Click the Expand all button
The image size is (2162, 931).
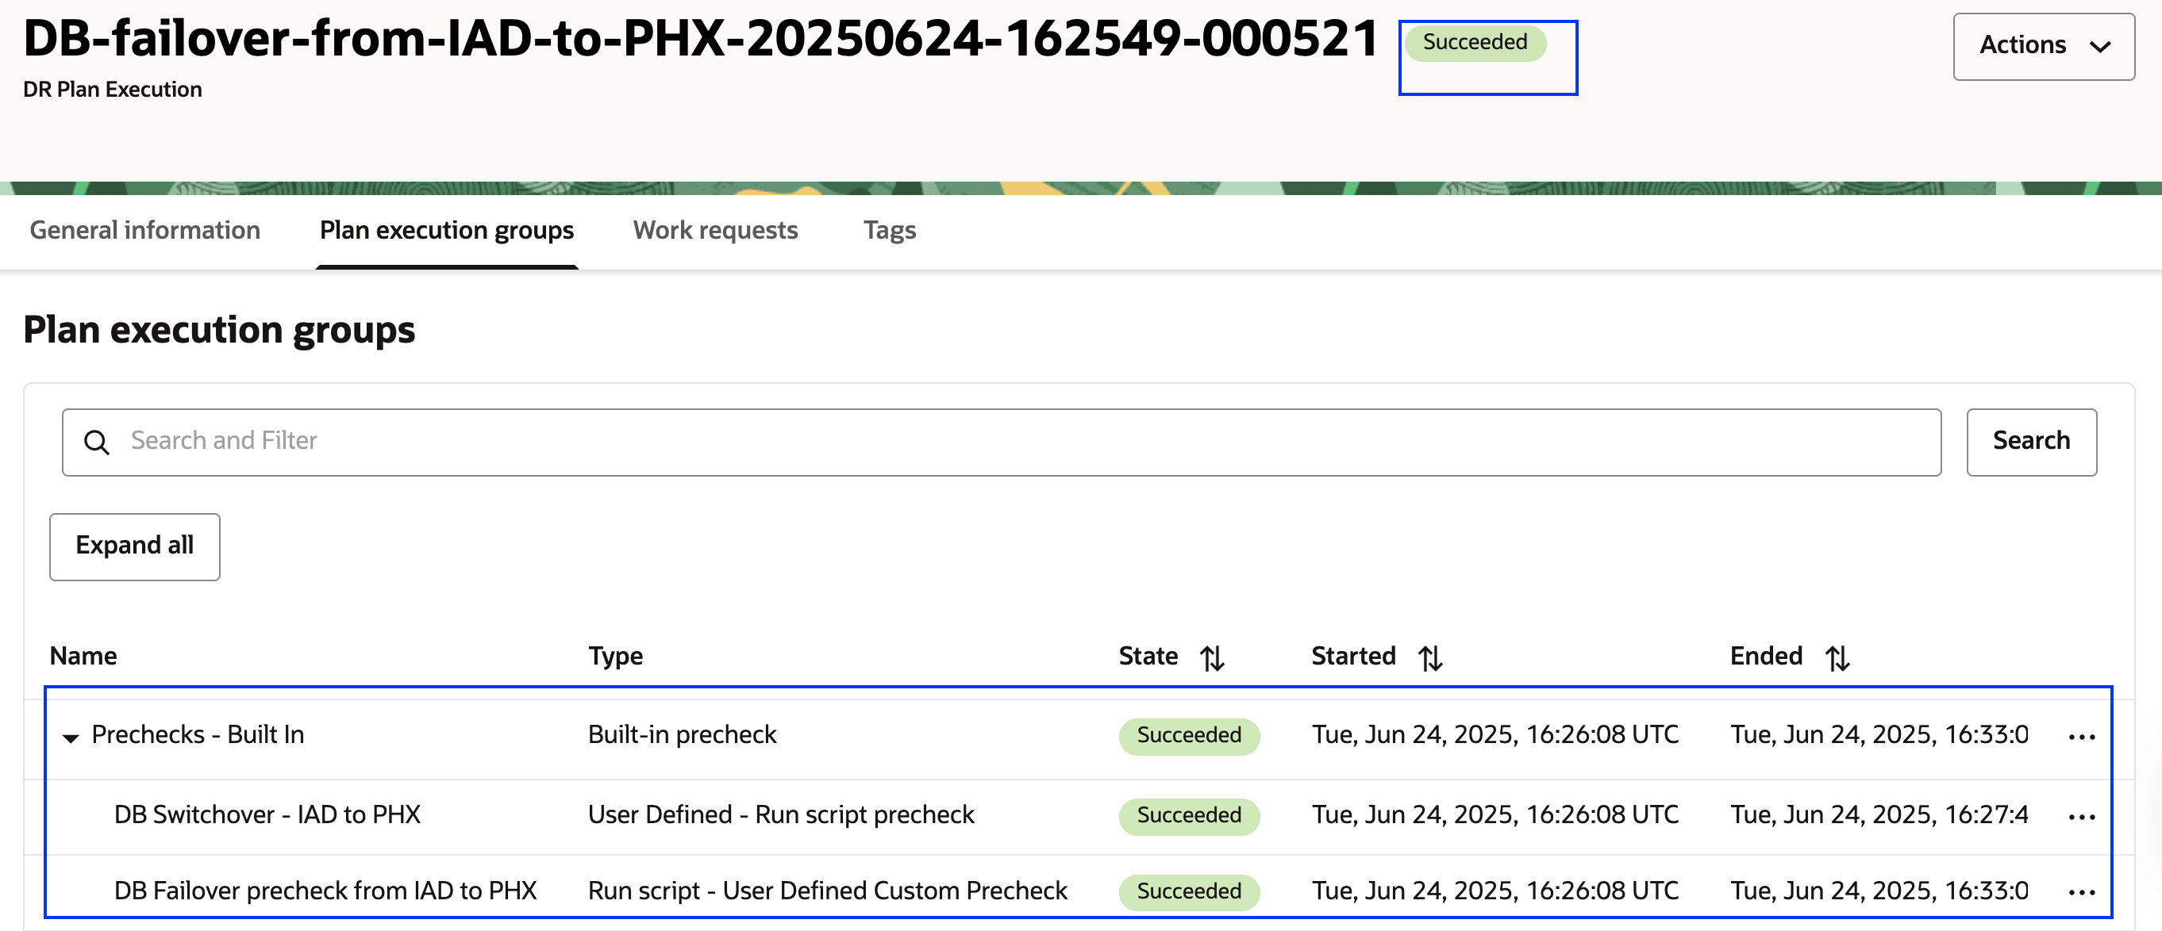pos(133,546)
